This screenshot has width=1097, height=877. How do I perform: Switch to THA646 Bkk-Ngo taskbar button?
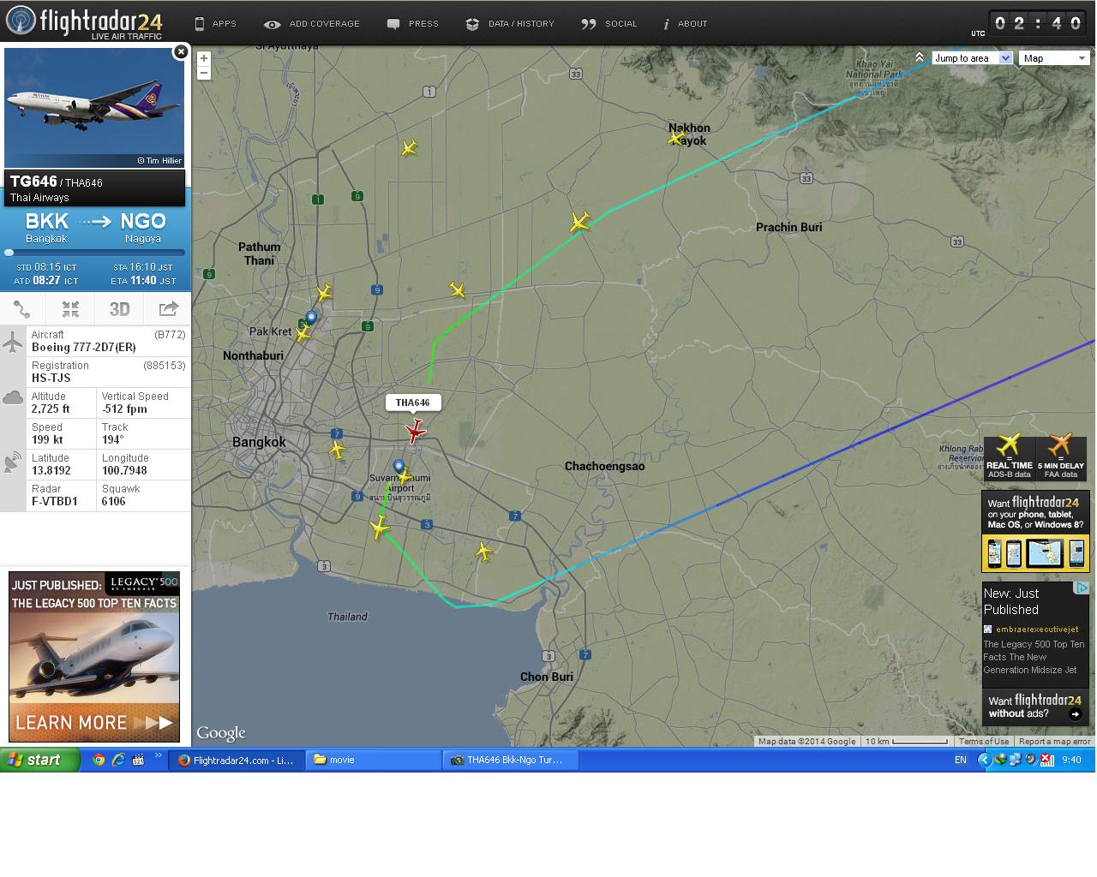pyautogui.click(x=511, y=760)
